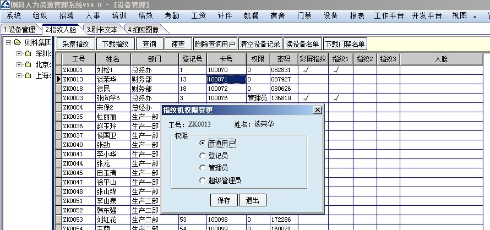Click the 上海 folder icon
Screen dimensions: 490x230
point(28,75)
